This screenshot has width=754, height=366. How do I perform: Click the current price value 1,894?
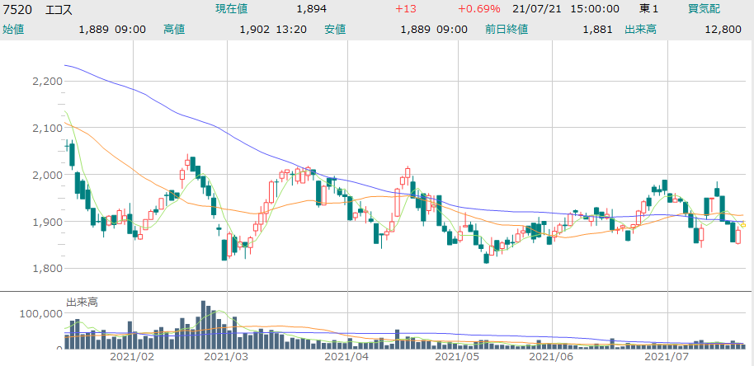pyautogui.click(x=311, y=9)
